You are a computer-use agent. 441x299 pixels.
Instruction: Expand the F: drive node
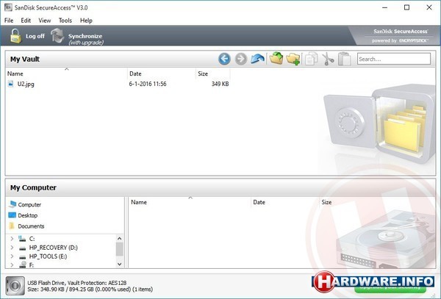pos(12,264)
